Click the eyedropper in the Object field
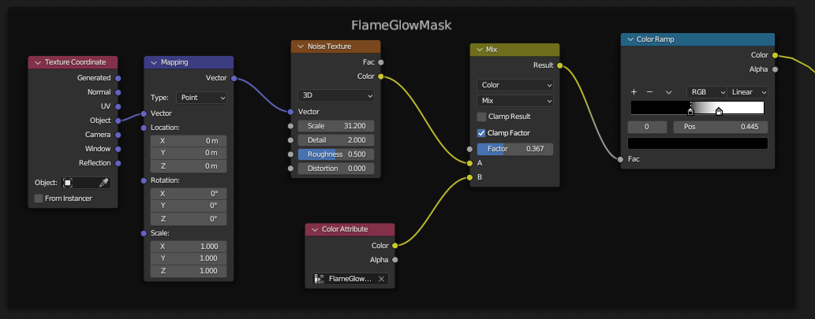Screen dimensions: 815x319 [x=103, y=182]
